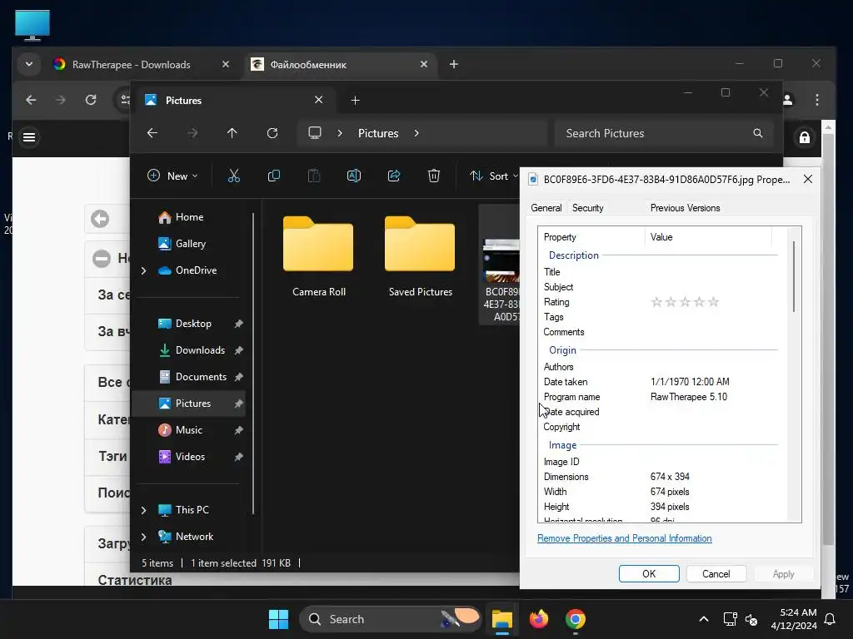Switch to the General tab in Properties
The width and height of the screenshot is (853, 639).
pos(546,207)
